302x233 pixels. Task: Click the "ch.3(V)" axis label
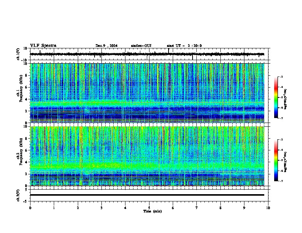(18, 195)
